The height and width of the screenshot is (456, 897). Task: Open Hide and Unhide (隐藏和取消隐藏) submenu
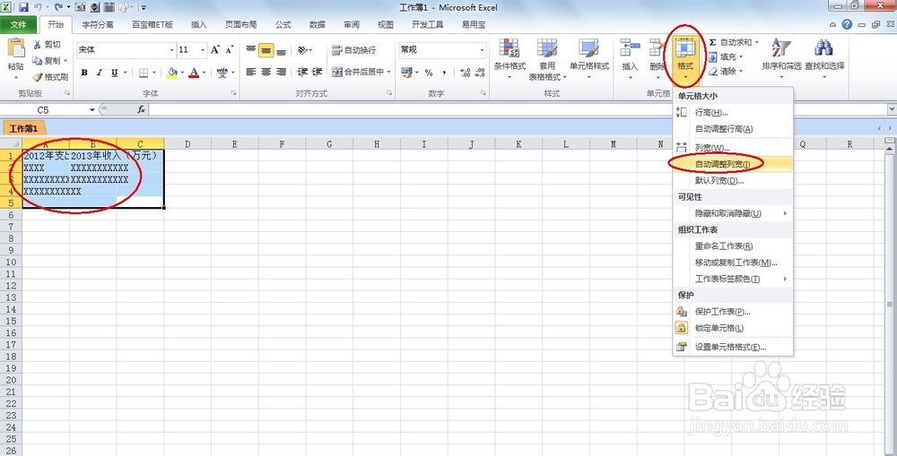click(733, 213)
